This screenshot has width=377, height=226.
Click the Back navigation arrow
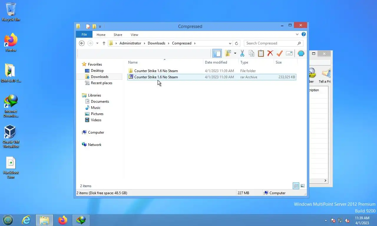82,43
